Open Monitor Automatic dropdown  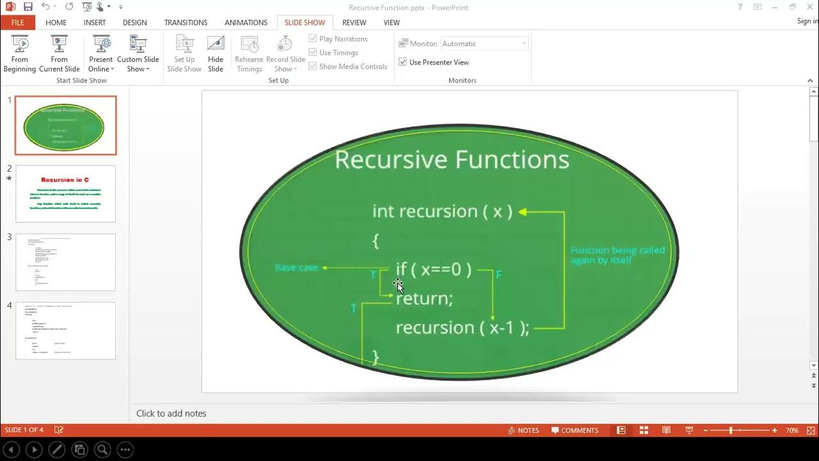pos(484,44)
